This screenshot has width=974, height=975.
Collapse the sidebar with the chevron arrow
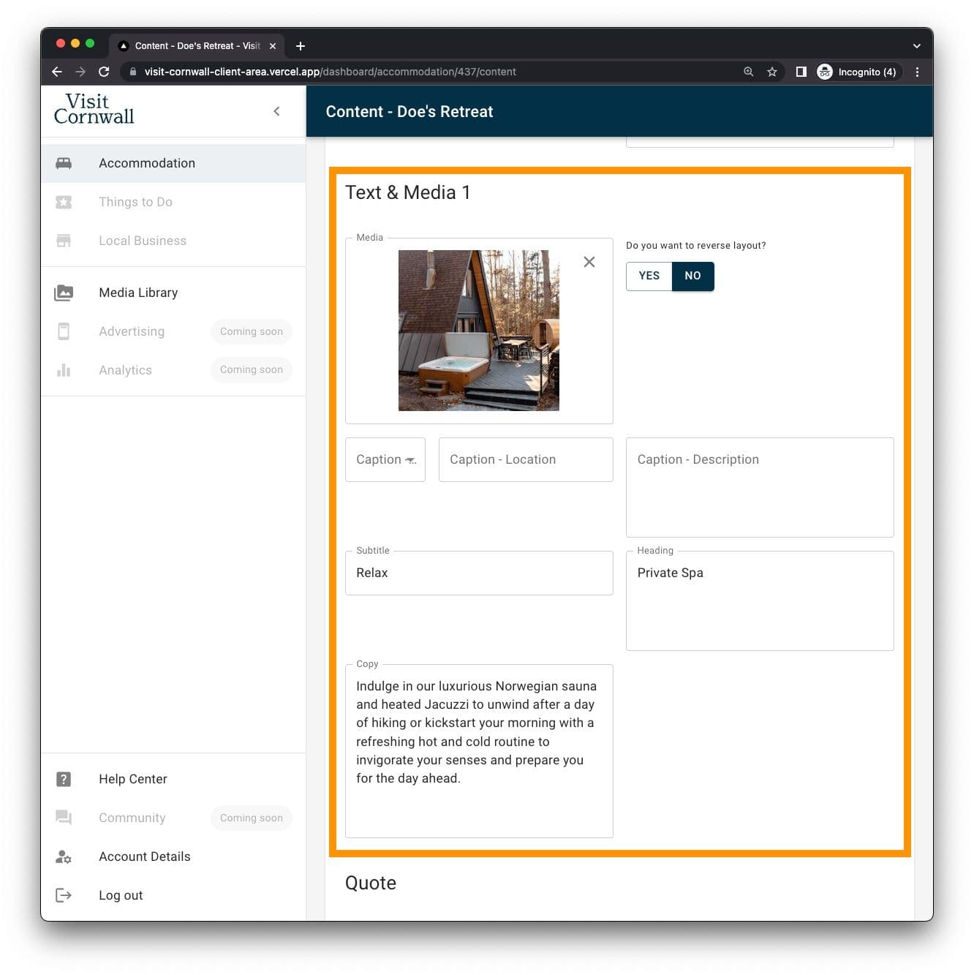(276, 111)
